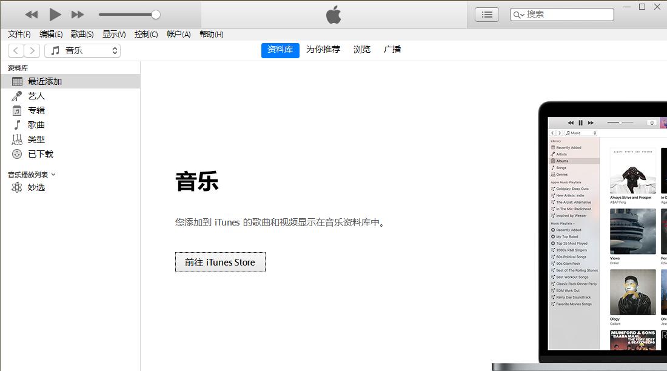The width and height of the screenshot is (667, 371).
Task: Click the download clock icon for 已下载
Action: (x=16, y=154)
